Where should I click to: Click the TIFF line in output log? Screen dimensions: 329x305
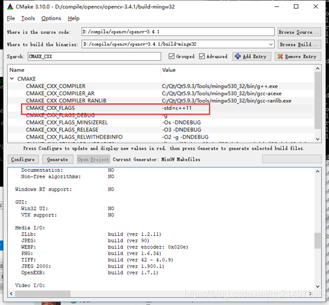97,260
